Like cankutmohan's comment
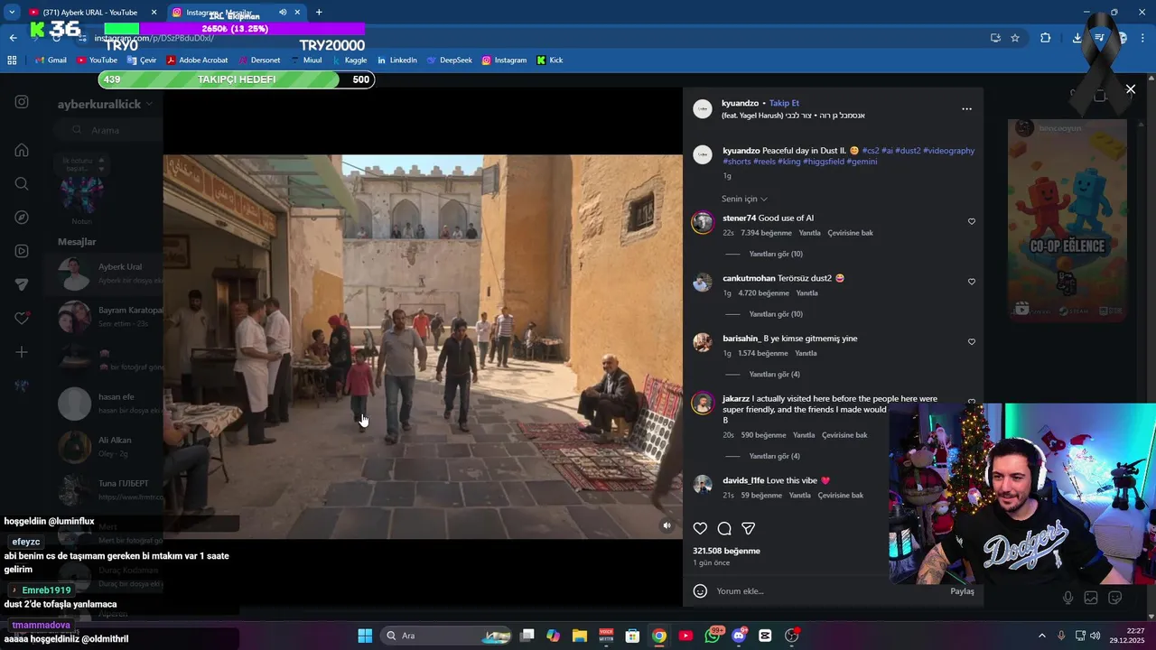This screenshot has width=1156, height=650. 972,282
